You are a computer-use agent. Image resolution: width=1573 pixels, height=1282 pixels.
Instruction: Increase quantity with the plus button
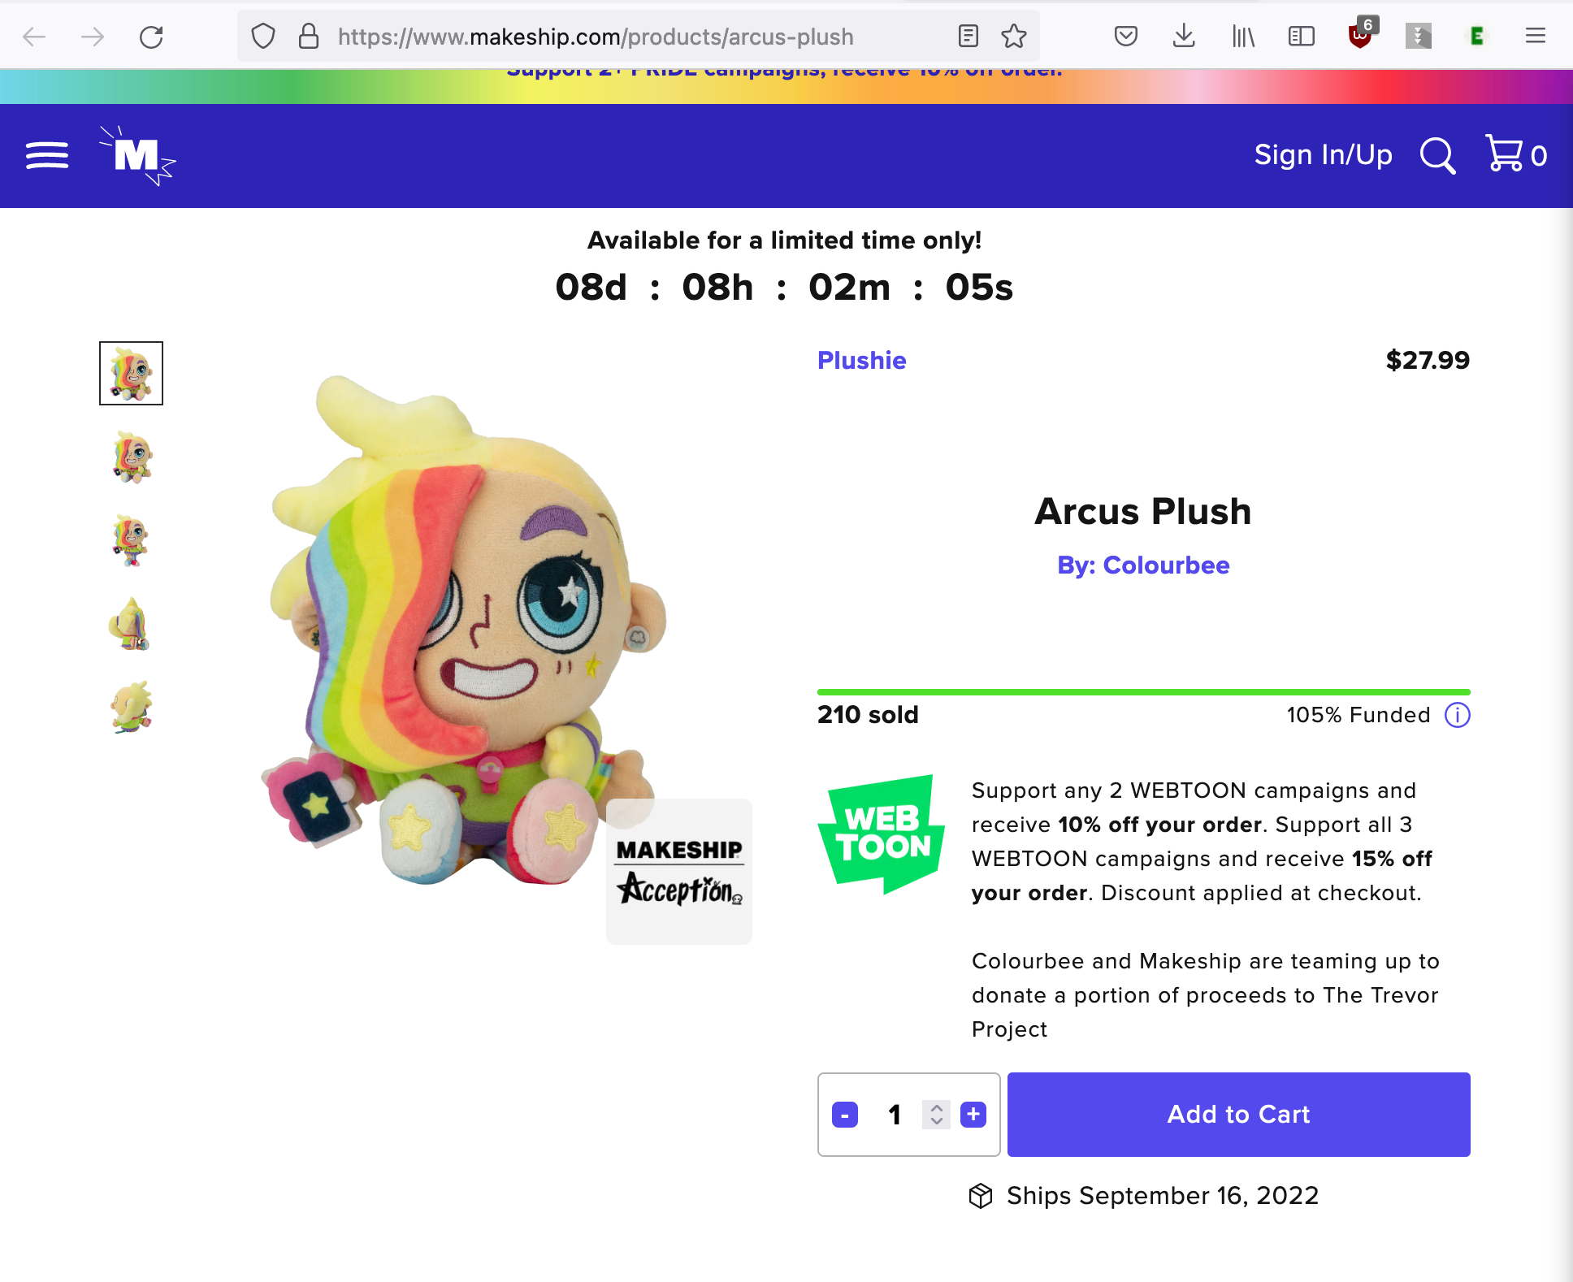(973, 1115)
